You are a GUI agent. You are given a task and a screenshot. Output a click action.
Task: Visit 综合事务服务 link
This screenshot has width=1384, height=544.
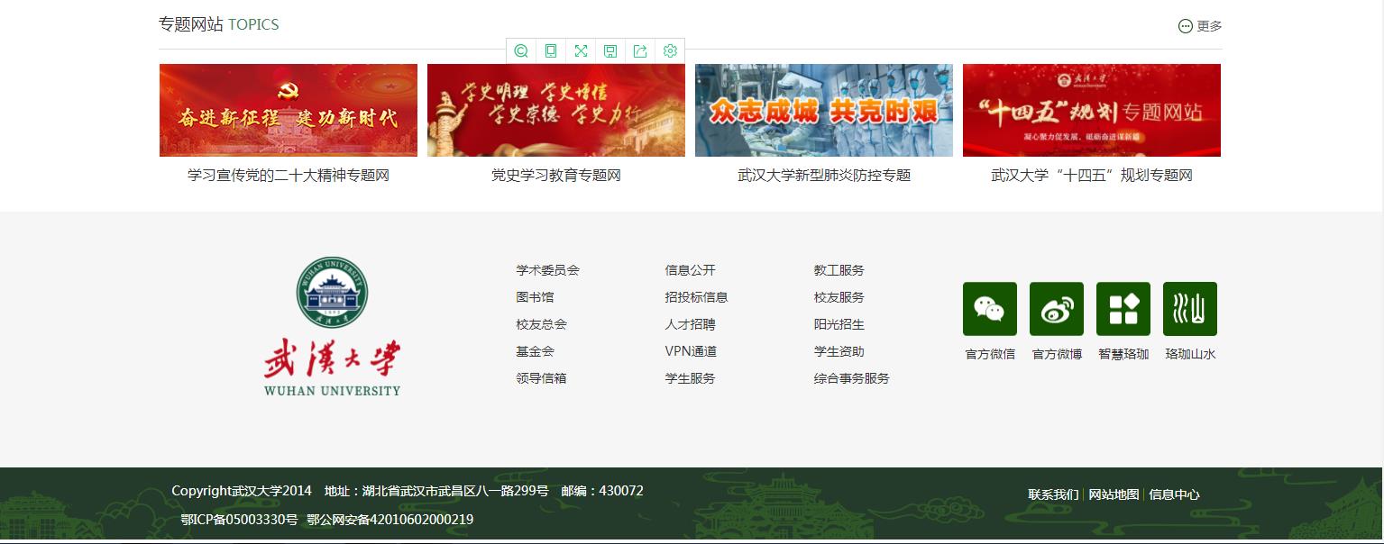(852, 378)
